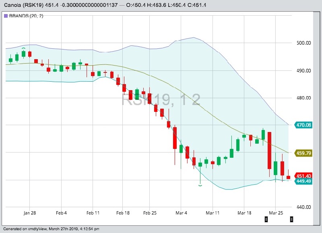Click the Mar 25 date label
The image size is (322, 233).
(276, 213)
